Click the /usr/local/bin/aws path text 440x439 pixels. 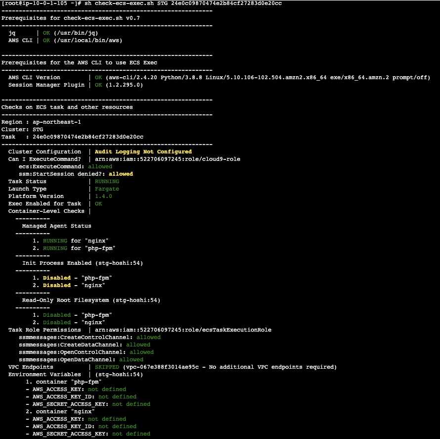[88, 40]
